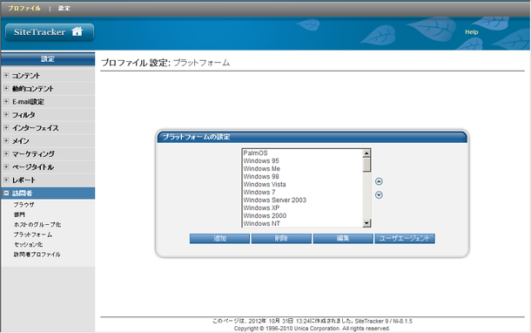Move selected platform up with arrow icon

[379, 181]
